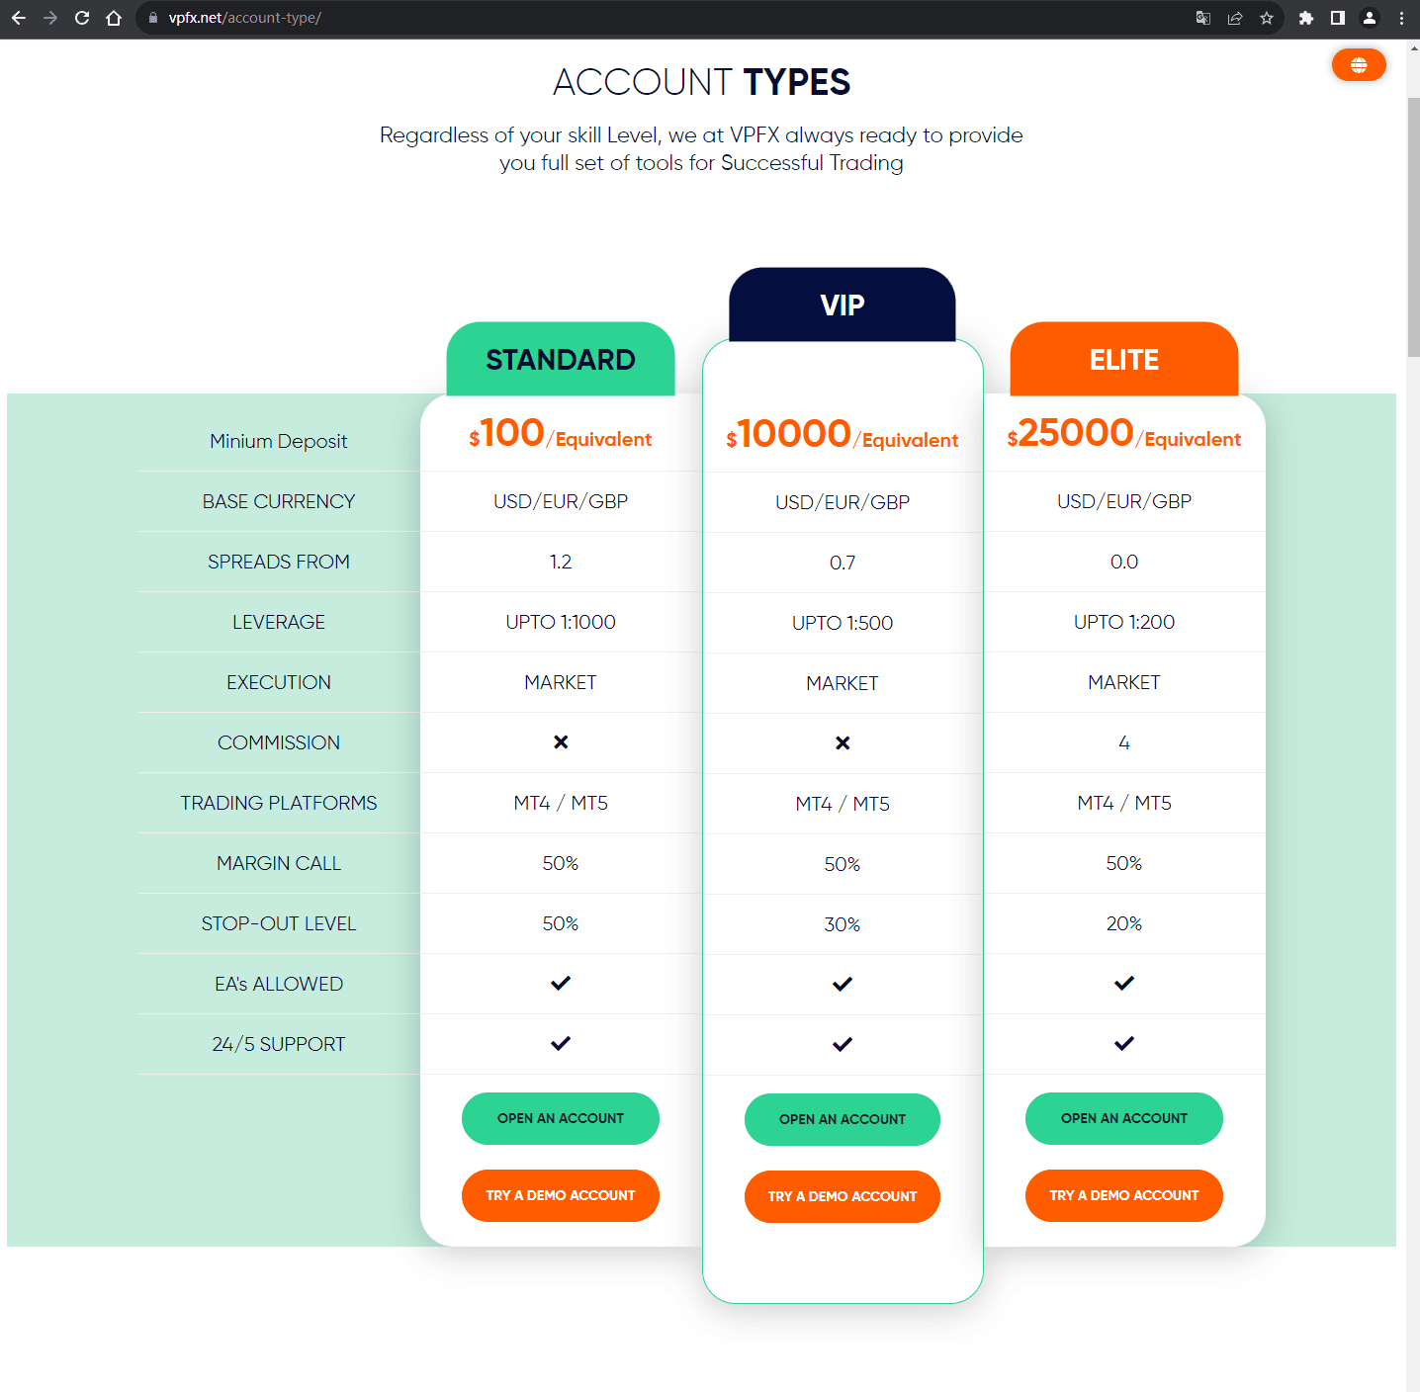This screenshot has height=1392, width=1420.
Task: Open a VIP account
Action: click(843, 1119)
